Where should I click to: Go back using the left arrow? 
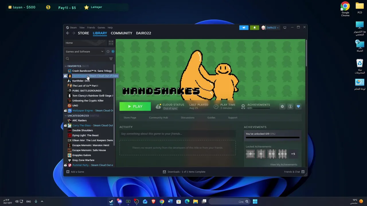pyautogui.click(x=68, y=33)
